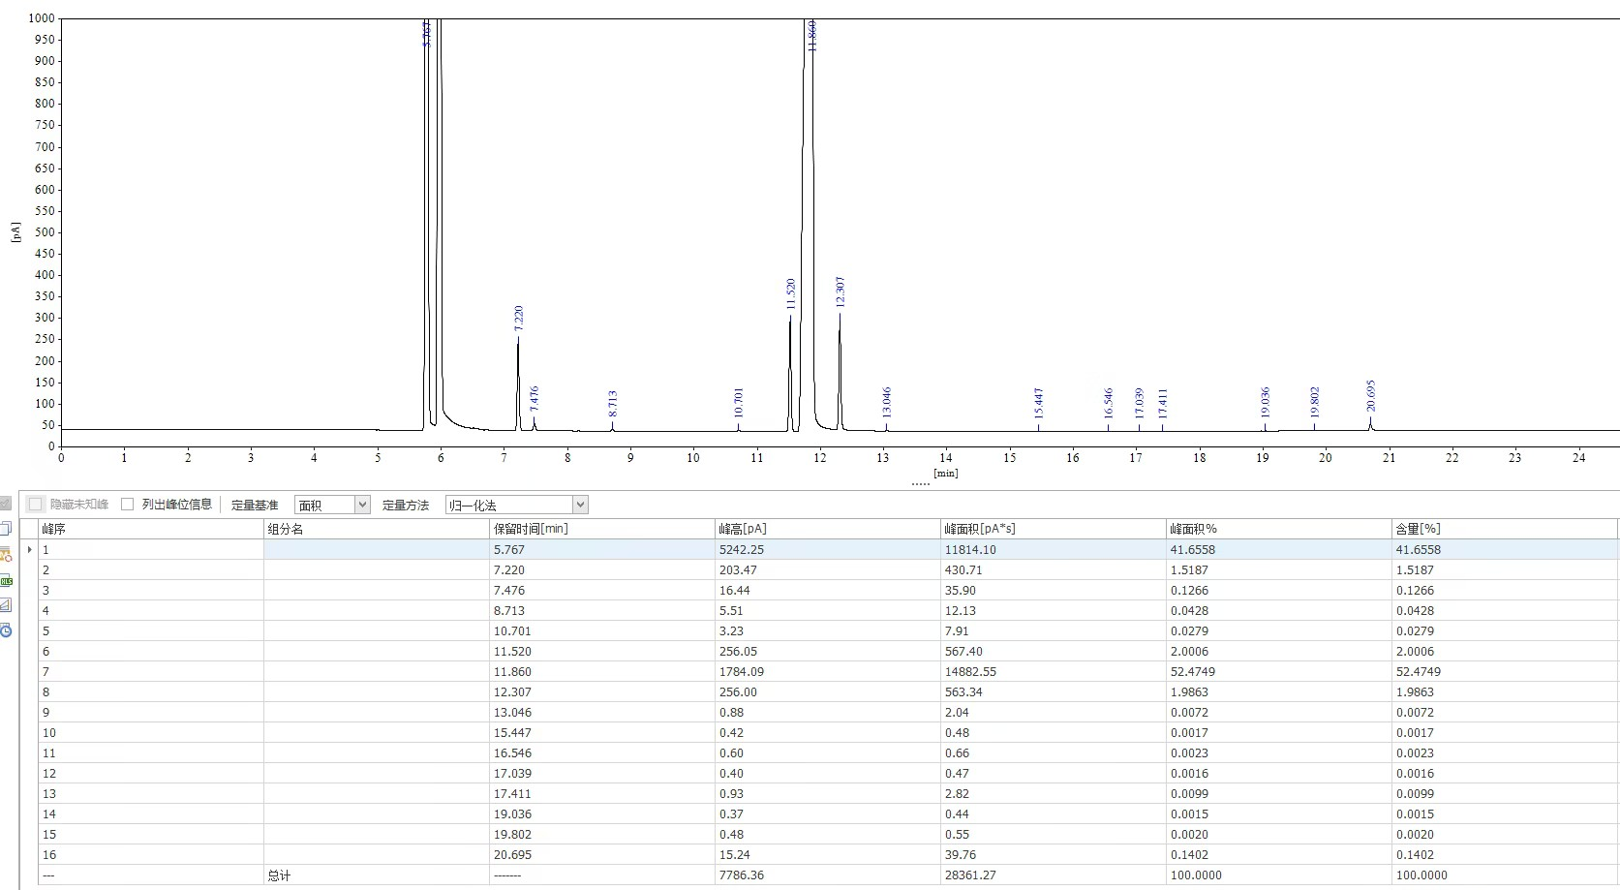This screenshot has height=890, width=1620.
Task: Export results with the XLS icon
Action: point(5,580)
